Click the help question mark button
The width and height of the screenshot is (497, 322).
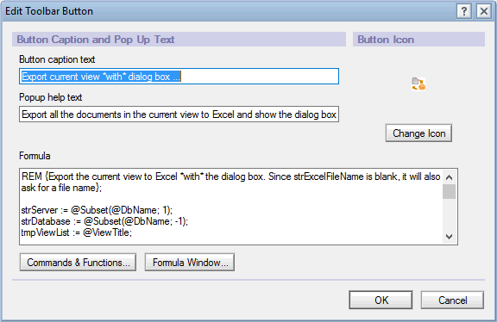point(464,11)
